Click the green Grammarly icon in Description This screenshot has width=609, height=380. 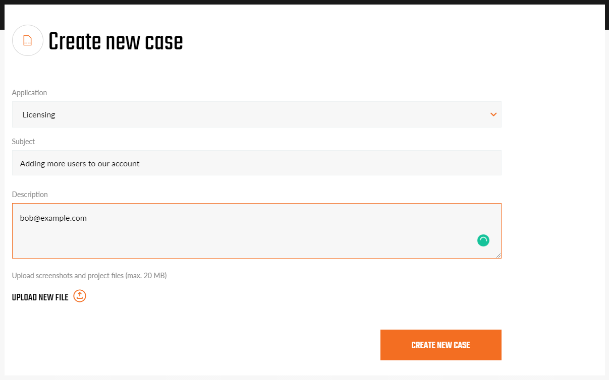(x=483, y=240)
